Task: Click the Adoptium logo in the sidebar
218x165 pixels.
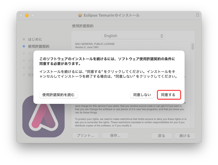Action: click(43, 116)
